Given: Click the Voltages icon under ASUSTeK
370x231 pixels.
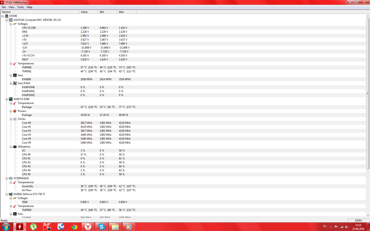Looking at the screenshot, I should point(15,24).
